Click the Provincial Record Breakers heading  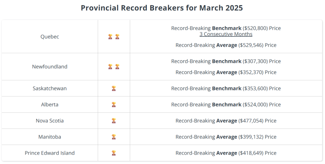pos(162,8)
